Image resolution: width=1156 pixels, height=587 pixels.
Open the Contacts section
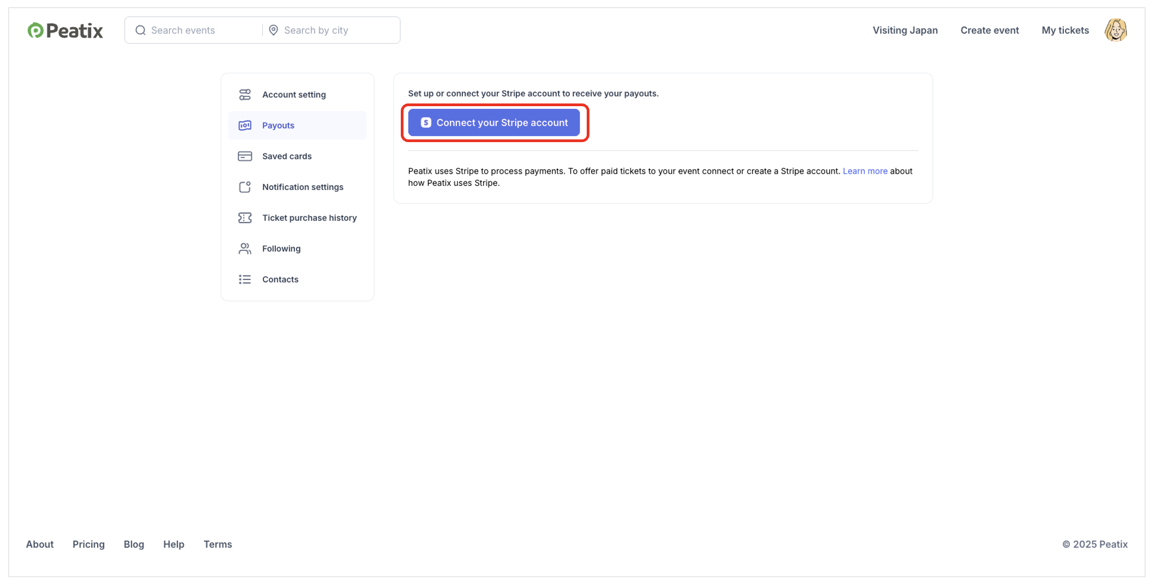point(297,279)
